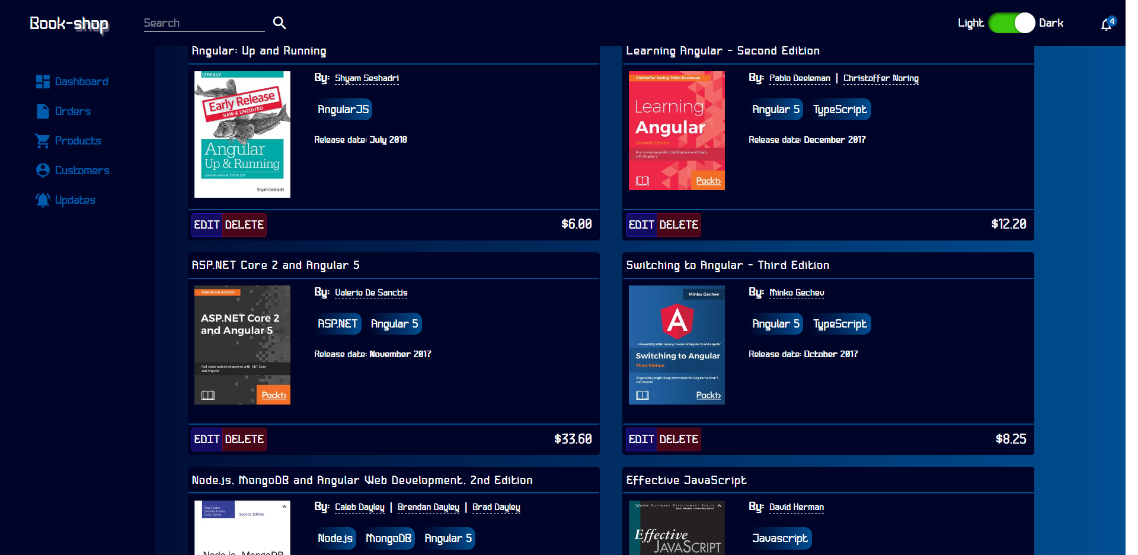Select the MongoDB tag
Image resolution: width=1138 pixels, height=555 pixels.
point(388,538)
